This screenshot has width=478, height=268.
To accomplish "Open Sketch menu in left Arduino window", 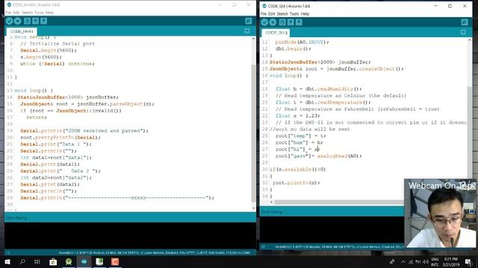I will point(27,13).
